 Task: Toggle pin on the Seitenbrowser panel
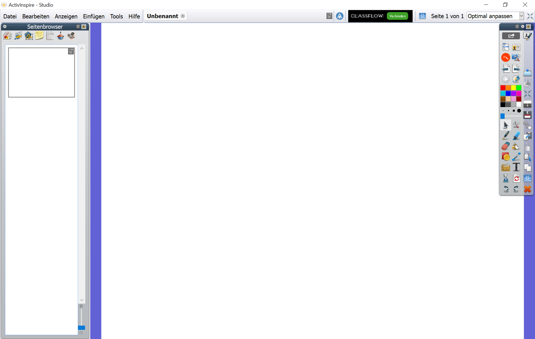tap(84, 26)
